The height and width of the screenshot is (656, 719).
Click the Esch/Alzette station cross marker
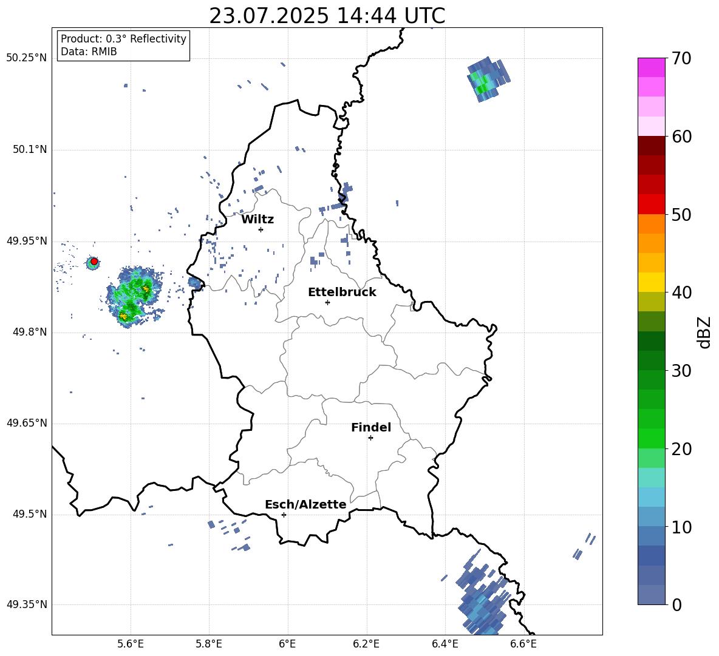click(x=284, y=515)
